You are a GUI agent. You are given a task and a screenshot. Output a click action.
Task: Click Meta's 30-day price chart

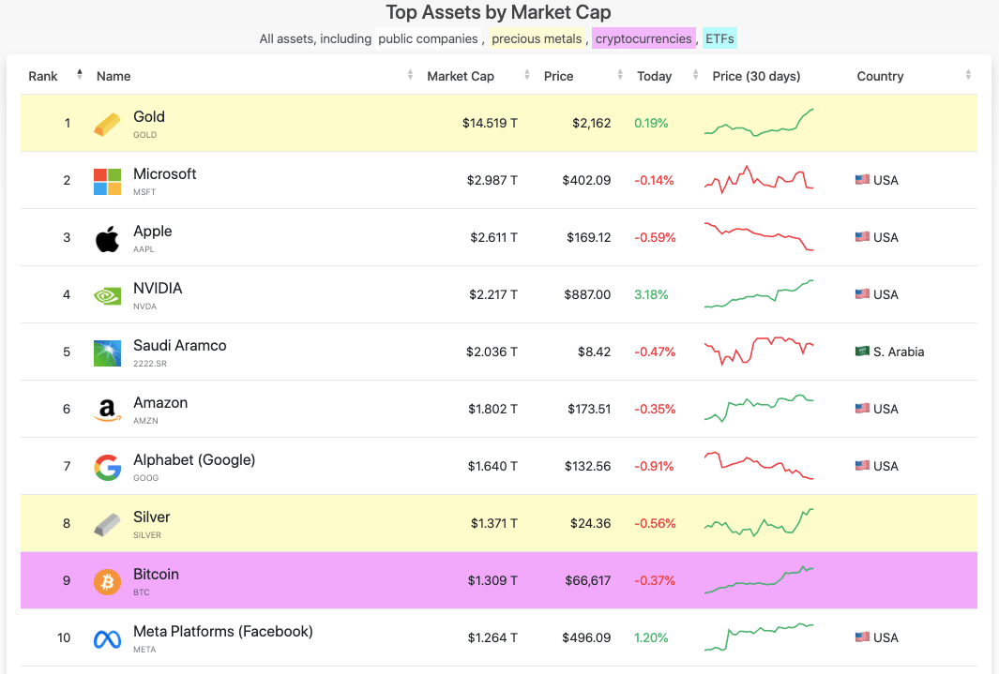pos(759,637)
